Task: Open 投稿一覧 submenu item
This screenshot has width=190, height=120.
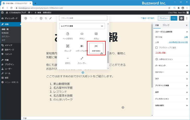Action: 5,29
